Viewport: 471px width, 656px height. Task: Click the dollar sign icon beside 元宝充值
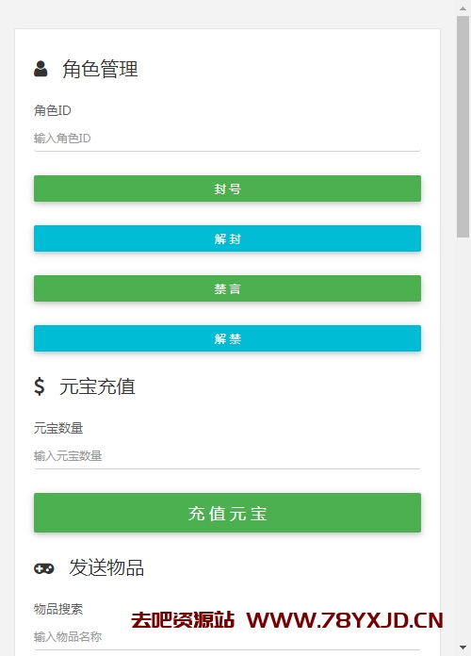coord(40,386)
